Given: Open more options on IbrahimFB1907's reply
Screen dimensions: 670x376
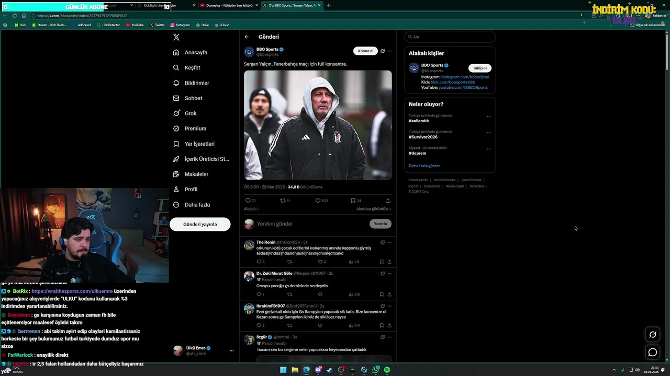Looking at the screenshot, I should [x=389, y=306].
